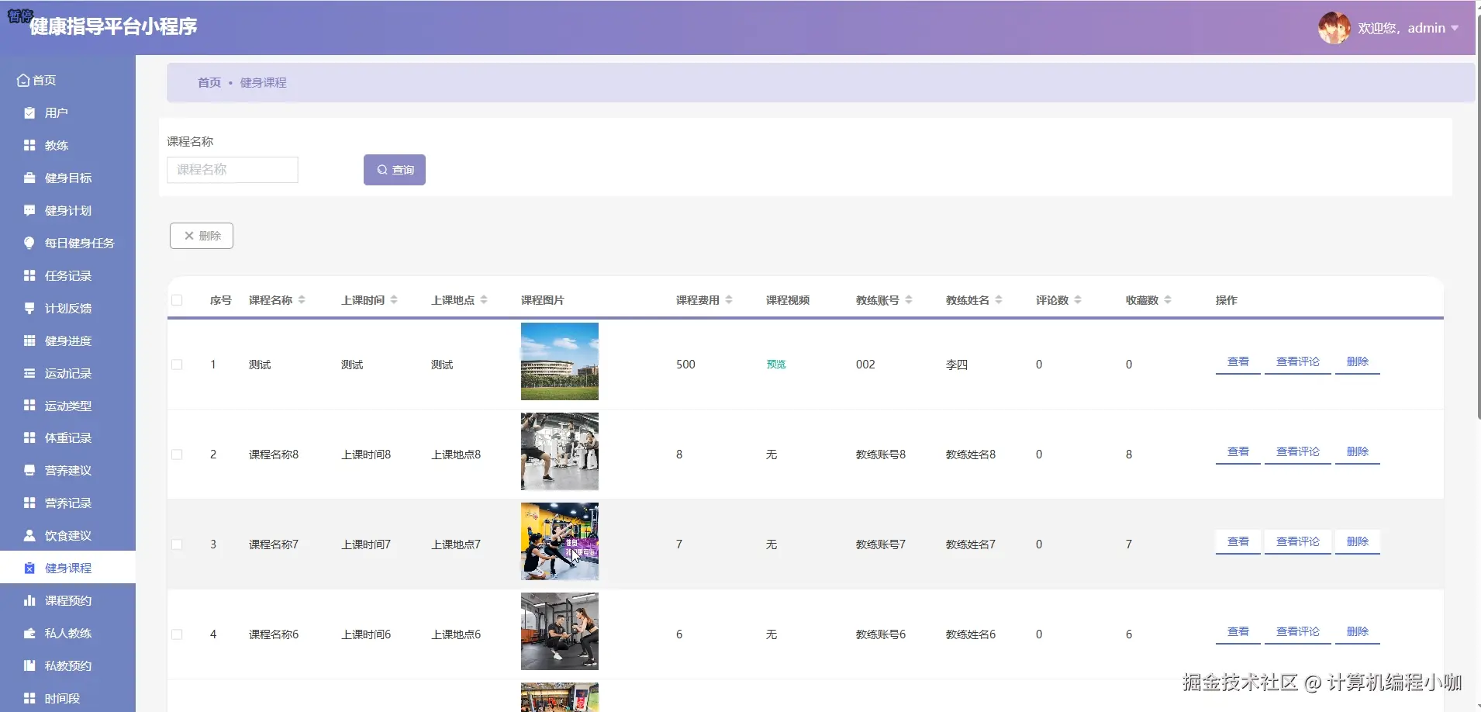1481x712 pixels.
Task: Sort by 课程名称 column arrows
Action: pos(302,300)
